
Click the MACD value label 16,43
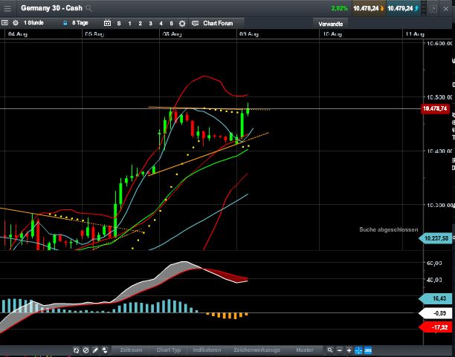(436, 298)
